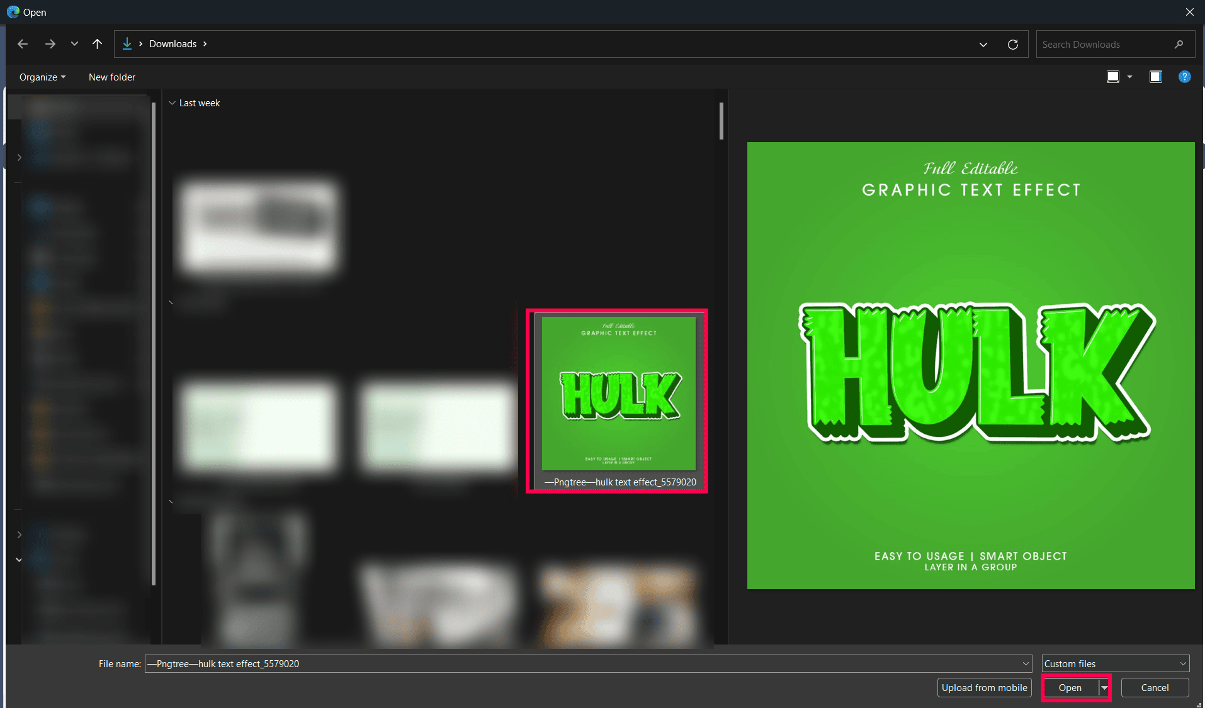This screenshot has height=708, width=1205.
Task: Open the File name dropdown list
Action: pyautogui.click(x=1026, y=664)
